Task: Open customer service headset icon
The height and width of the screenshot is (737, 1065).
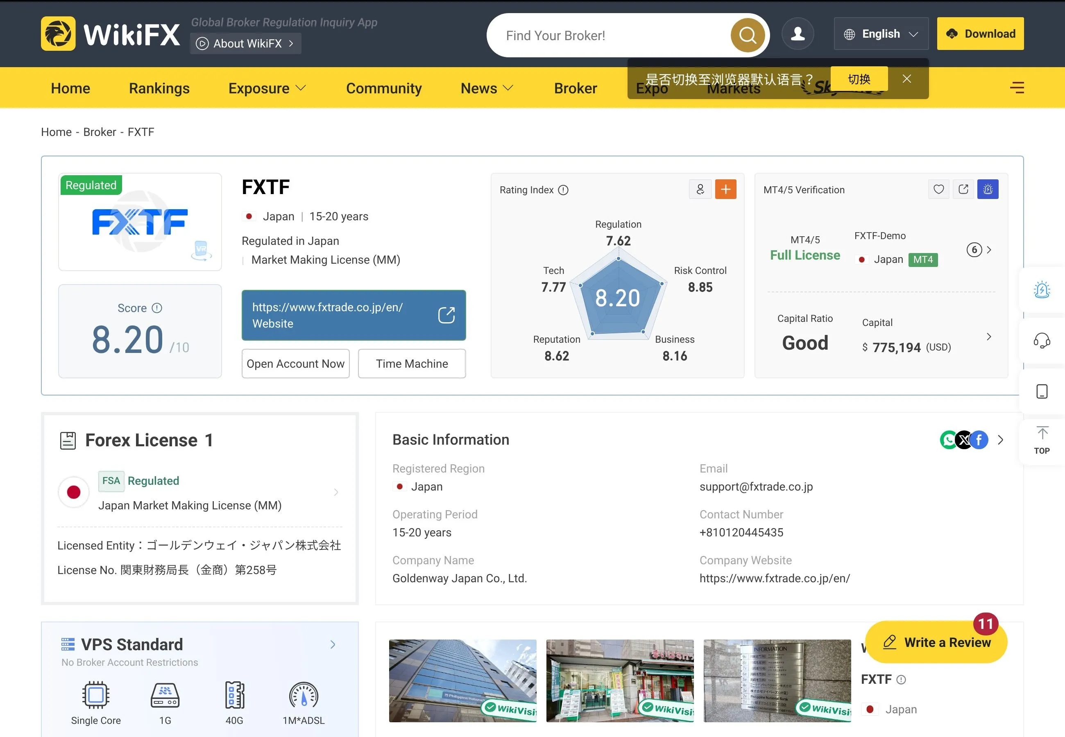Action: pyautogui.click(x=1041, y=341)
